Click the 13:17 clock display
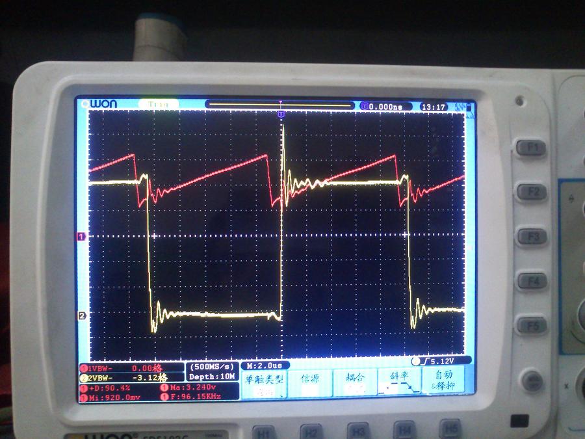This screenshot has height=439, width=585. pyautogui.click(x=434, y=106)
